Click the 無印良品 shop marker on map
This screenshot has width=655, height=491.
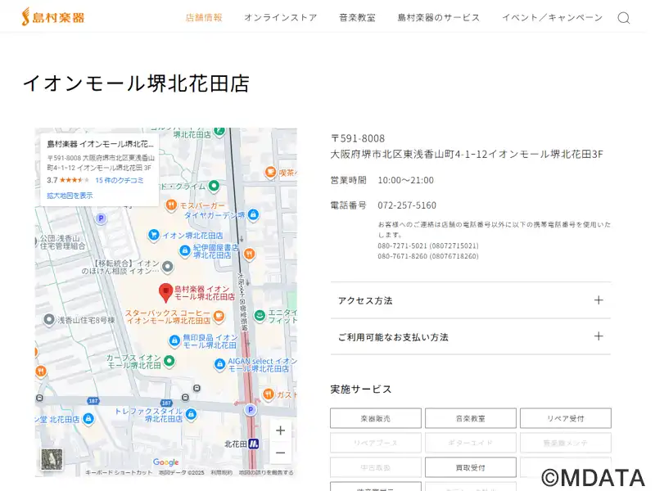tap(174, 340)
